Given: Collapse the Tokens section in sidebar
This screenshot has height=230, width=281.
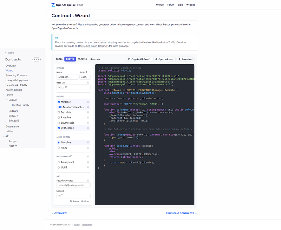Looking at the screenshot, I should [4, 95].
